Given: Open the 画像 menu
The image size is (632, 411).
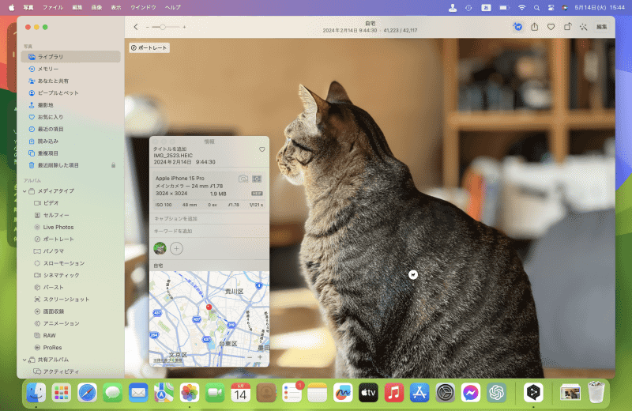Looking at the screenshot, I should click(x=96, y=7).
